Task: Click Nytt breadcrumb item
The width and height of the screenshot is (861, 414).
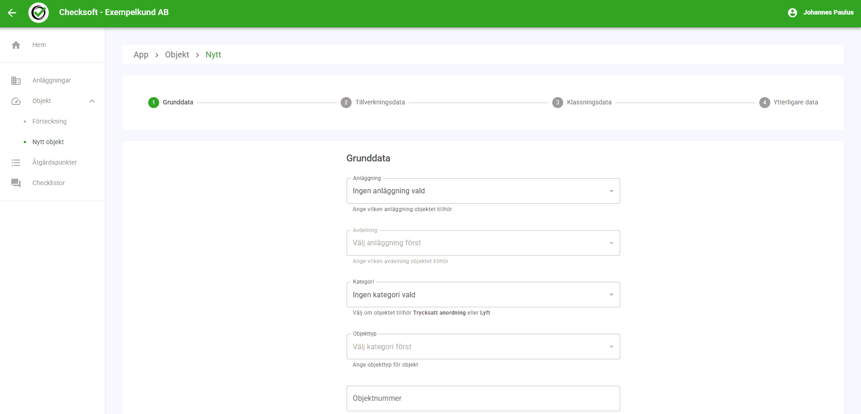Action: tap(213, 55)
